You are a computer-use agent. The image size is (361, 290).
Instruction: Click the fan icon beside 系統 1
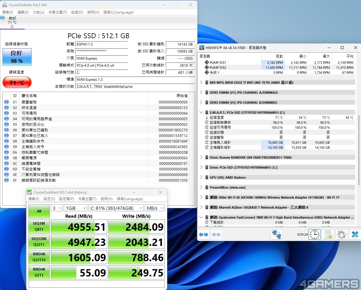pos(207,73)
